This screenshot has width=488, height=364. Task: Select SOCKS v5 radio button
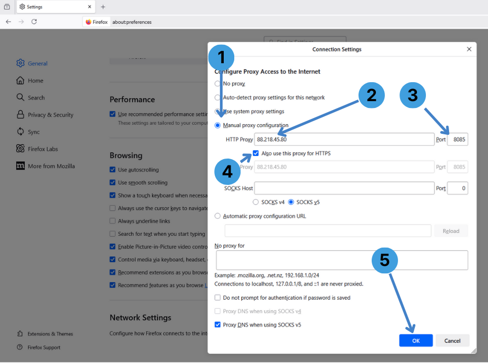(291, 202)
